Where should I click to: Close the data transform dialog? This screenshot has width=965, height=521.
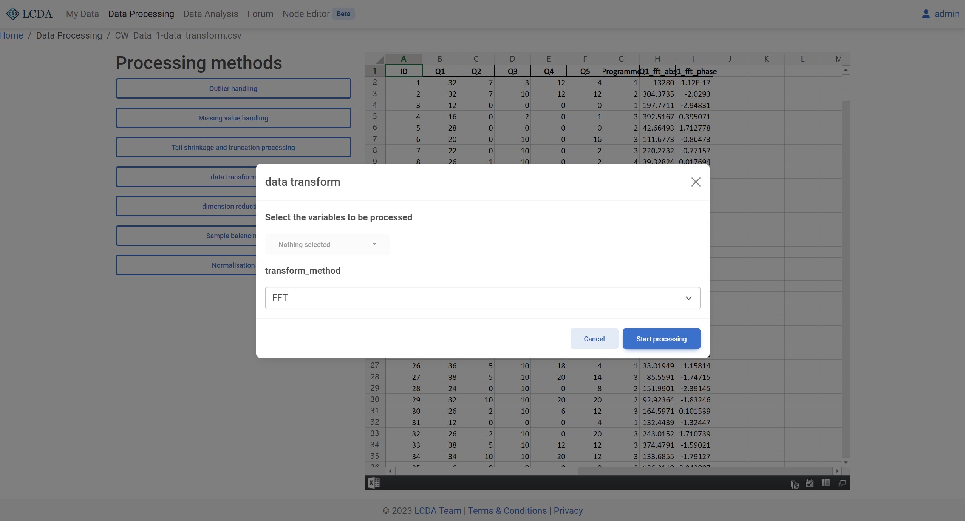pyautogui.click(x=696, y=182)
